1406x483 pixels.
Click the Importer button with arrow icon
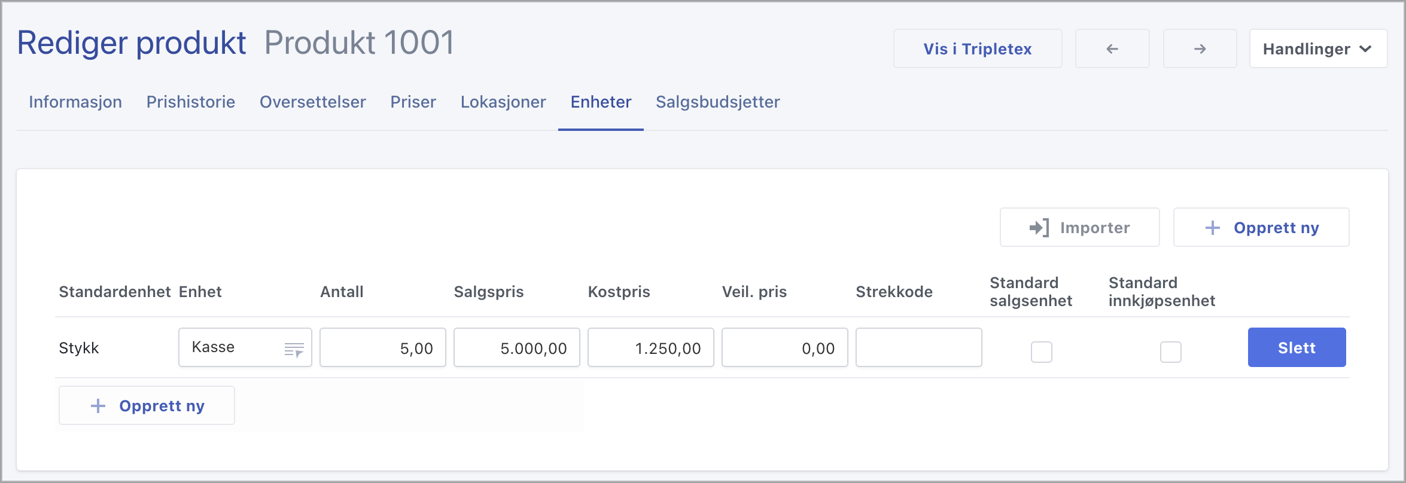click(x=1079, y=228)
